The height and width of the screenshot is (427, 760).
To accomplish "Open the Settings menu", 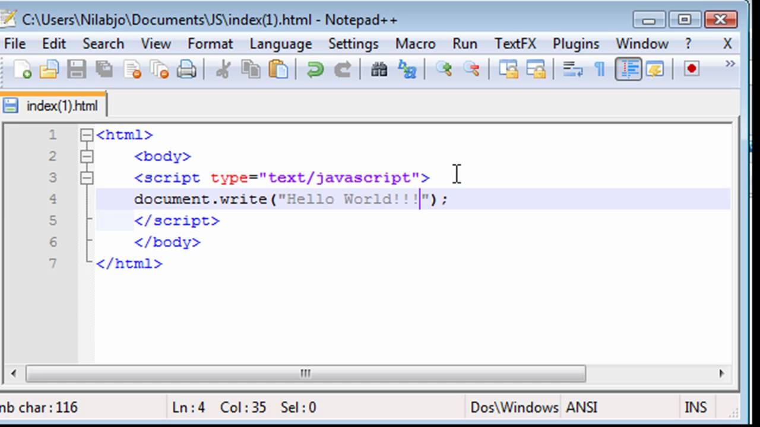I will (353, 44).
